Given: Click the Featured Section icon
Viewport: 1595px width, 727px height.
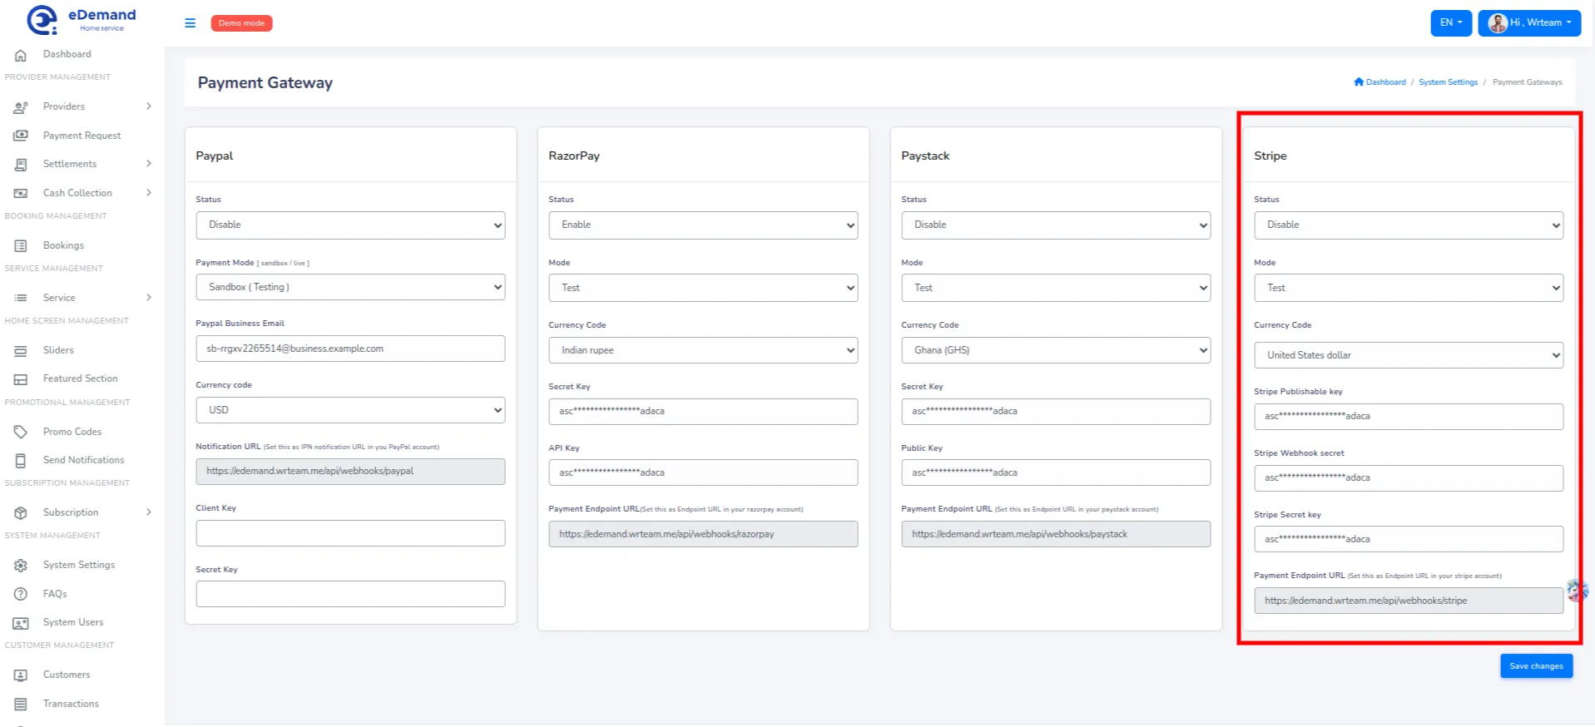Looking at the screenshot, I should click(21, 379).
